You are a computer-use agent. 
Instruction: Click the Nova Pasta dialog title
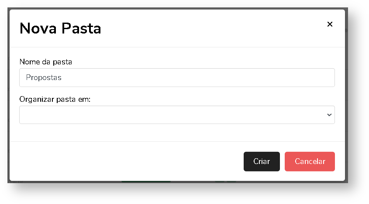(60, 29)
